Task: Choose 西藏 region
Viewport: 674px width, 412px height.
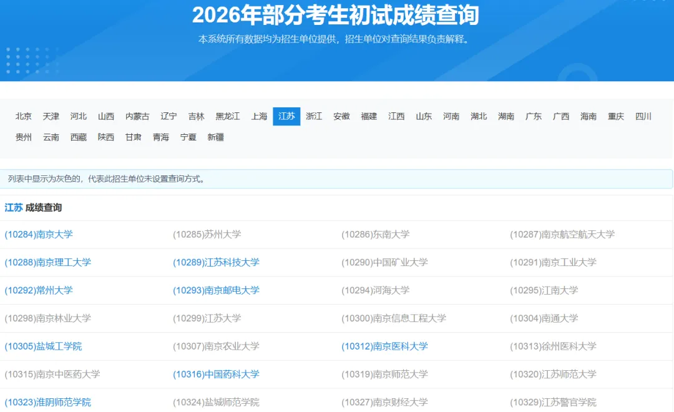Action: tap(79, 137)
